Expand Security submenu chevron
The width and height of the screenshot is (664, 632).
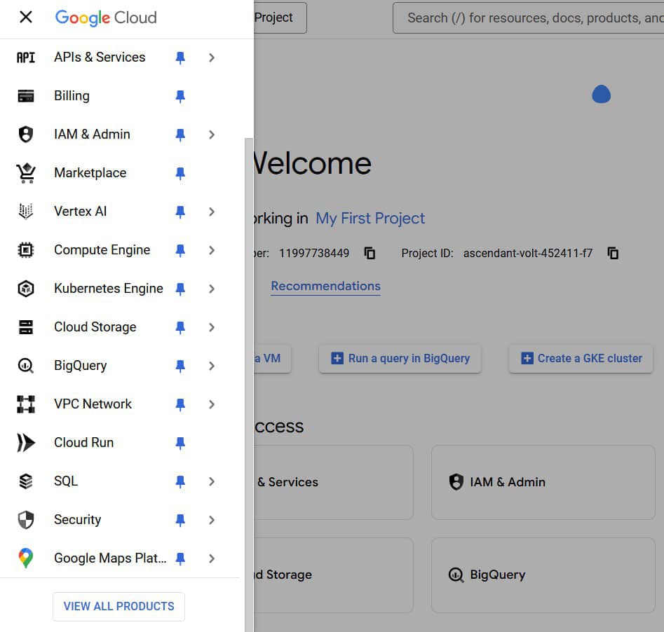point(212,520)
